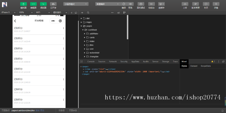Click the add new file plus icon
Image resolution: width=226 pixels, height=113 pixels.
click(82, 12)
